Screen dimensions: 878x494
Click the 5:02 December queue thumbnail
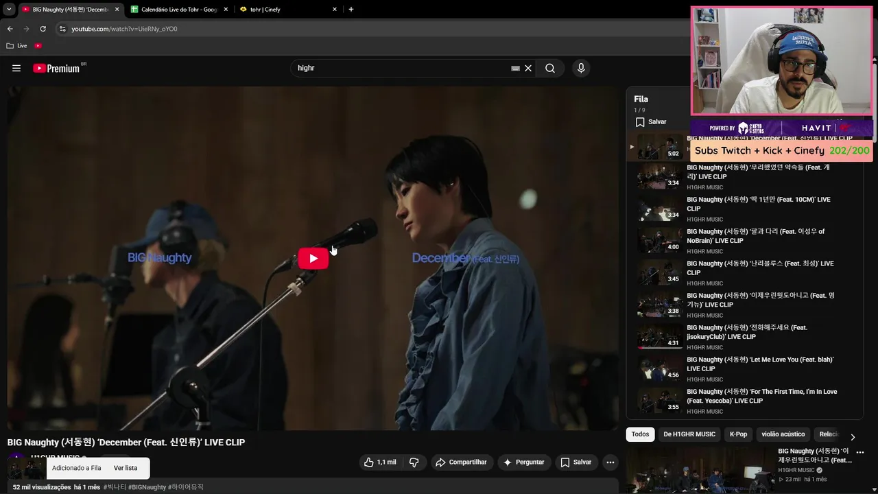point(659,145)
